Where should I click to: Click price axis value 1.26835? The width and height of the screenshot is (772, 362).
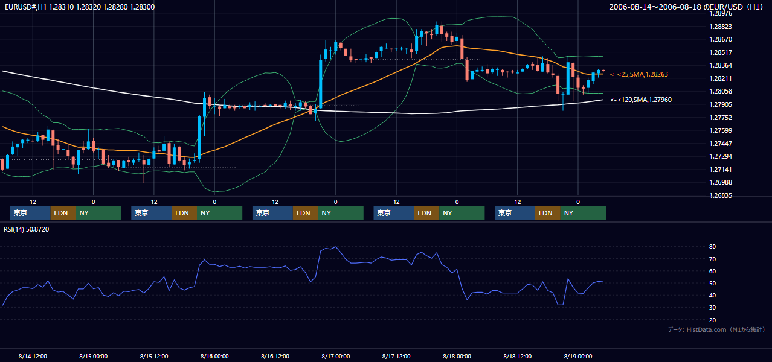721,195
